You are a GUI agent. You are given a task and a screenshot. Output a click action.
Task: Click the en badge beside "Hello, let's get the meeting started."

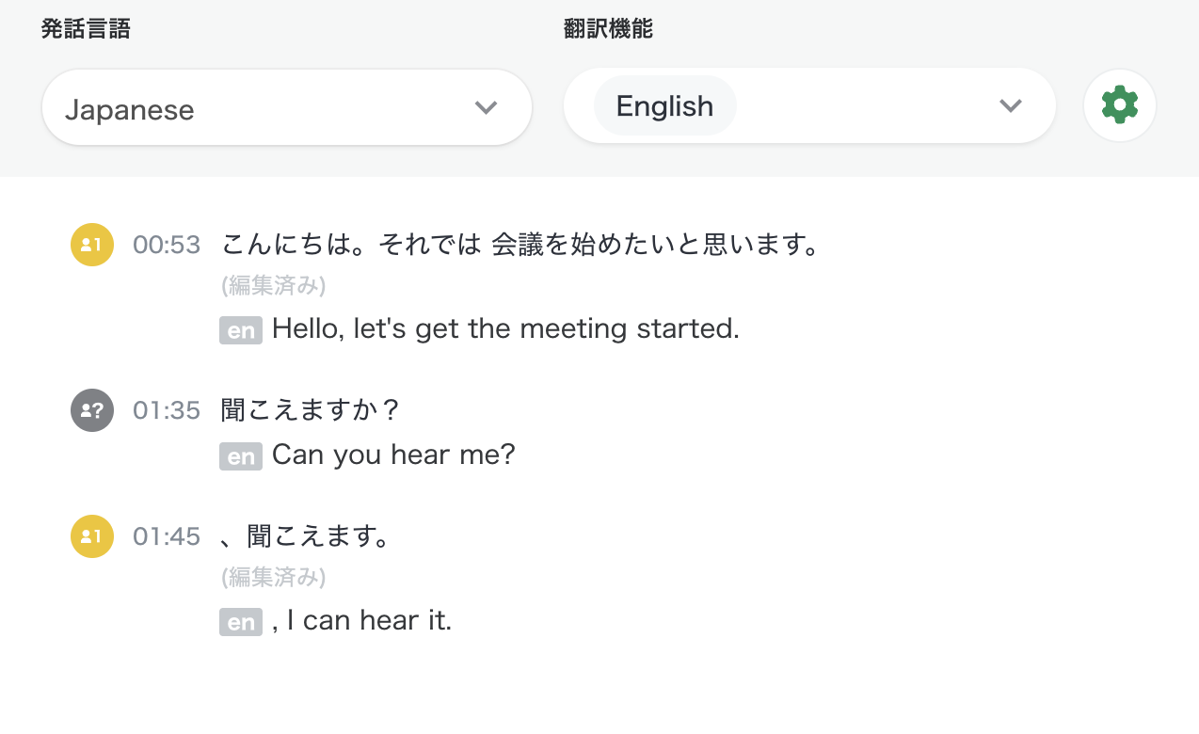pos(241,330)
